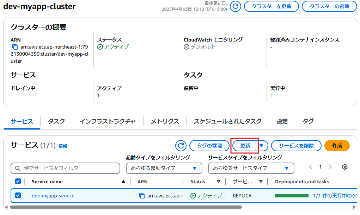Click クラスターの削除 button

(329, 6)
